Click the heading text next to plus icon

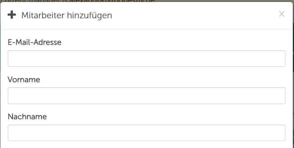click(x=67, y=15)
